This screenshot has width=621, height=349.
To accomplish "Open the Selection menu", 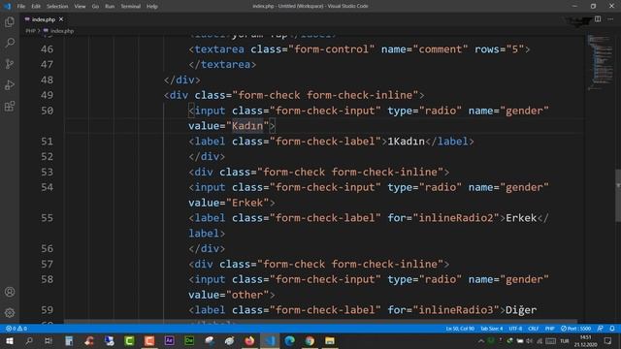I will [x=57, y=6].
